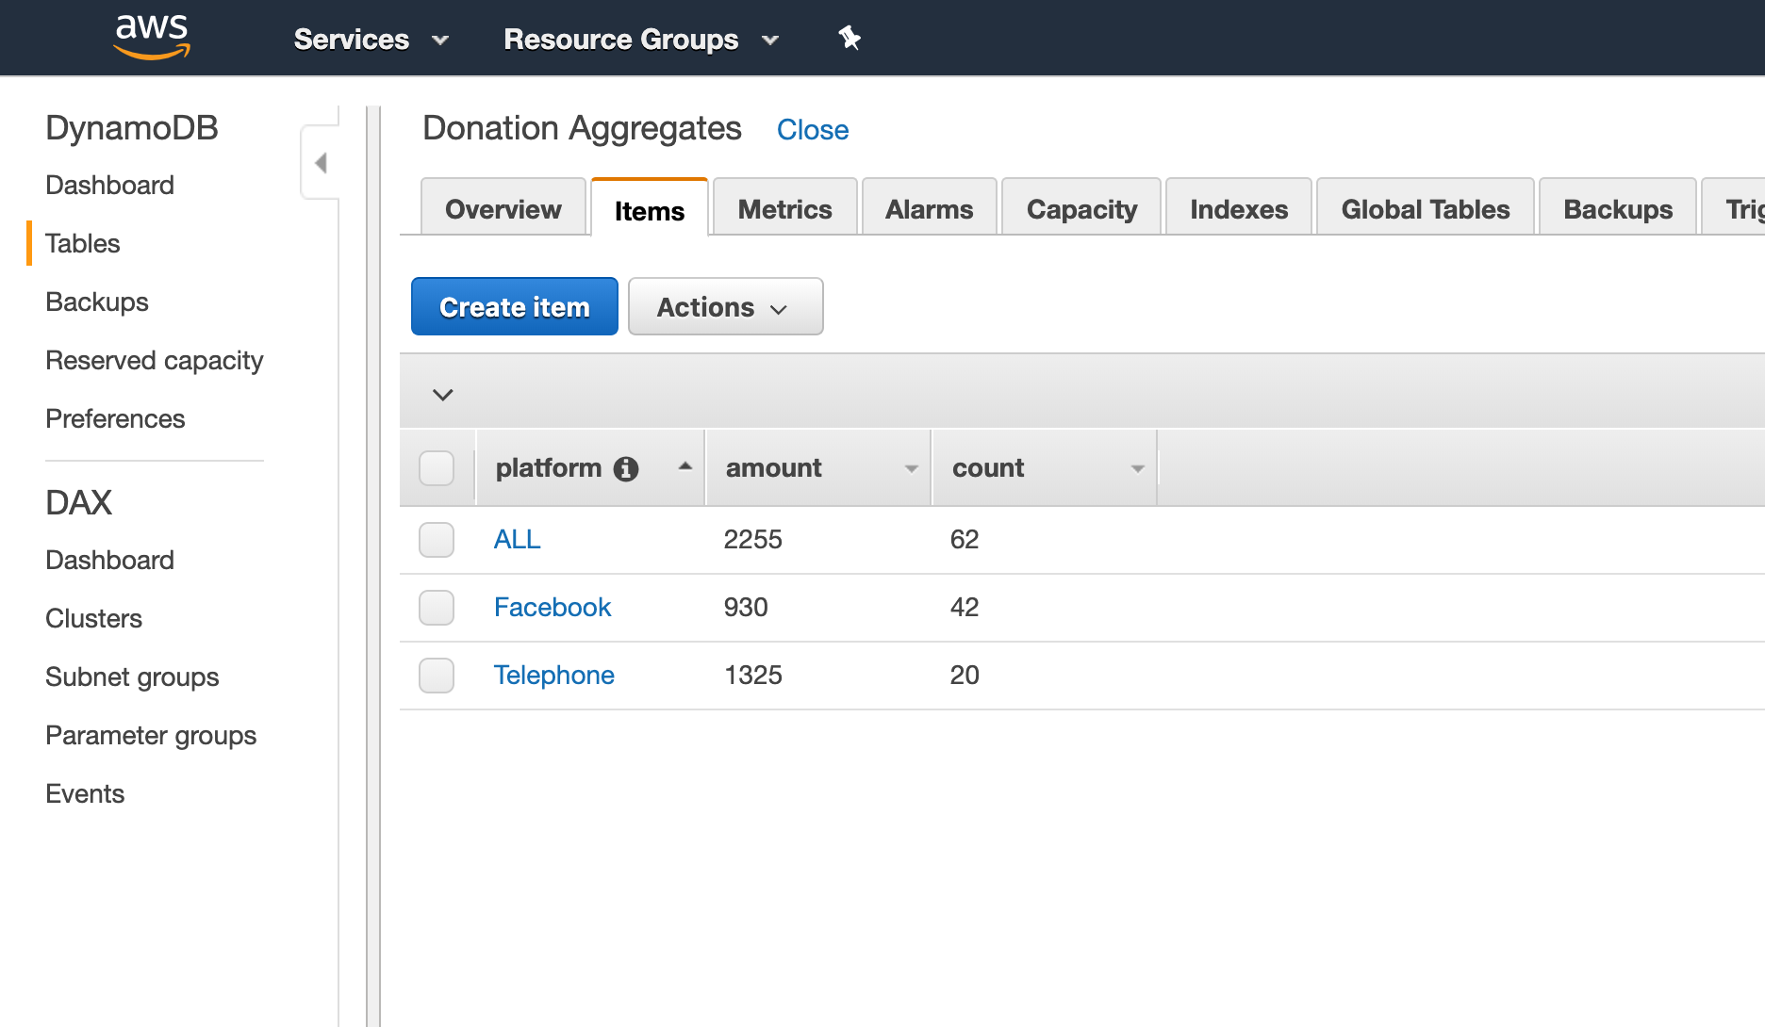This screenshot has width=1765, height=1027.
Task: Open the Global Tables tab
Action: pyautogui.click(x=1426, y=208)
